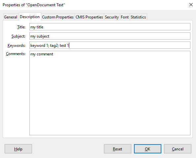Click in the Comments text area
Image resolution: width=196 pixels, height=158 pixels.
coord(110,93)
